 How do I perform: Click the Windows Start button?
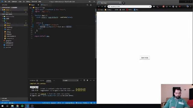click(2, 106)
